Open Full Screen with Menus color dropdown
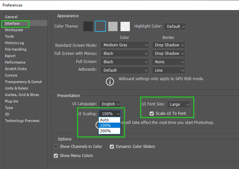 pyautogui.click(x=125, y=54)
